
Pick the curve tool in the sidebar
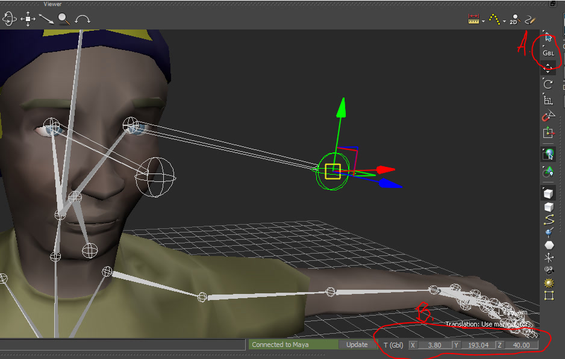(x=548, y=220)
